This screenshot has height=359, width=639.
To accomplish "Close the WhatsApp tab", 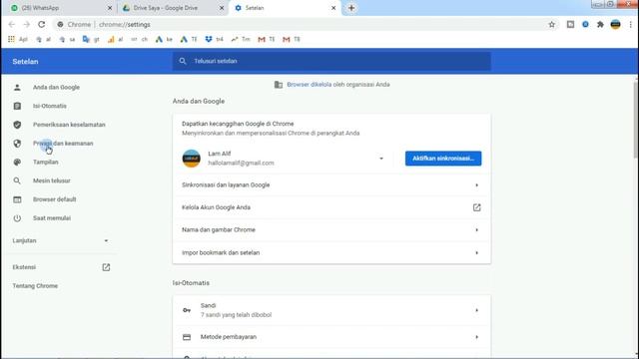I will [x=110, y=8].
